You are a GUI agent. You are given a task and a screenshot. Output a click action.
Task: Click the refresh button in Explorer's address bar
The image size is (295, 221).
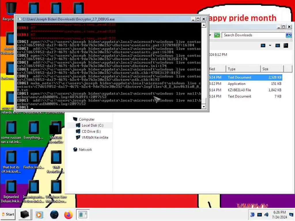pyautogui.click(x=217, y=35)
